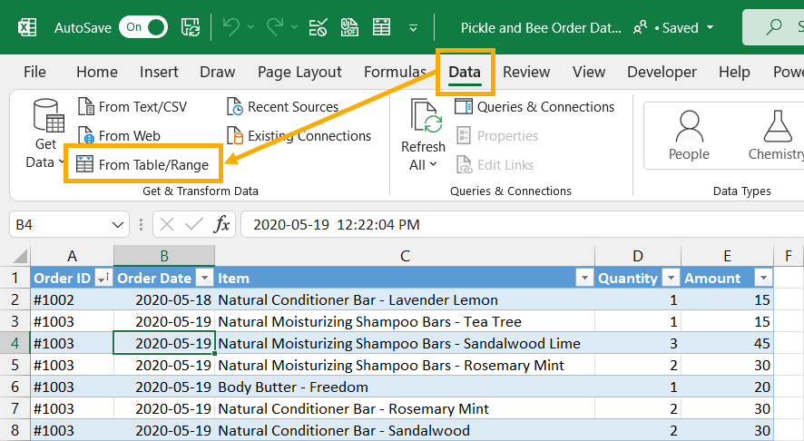The image size is (804, 441).
Task: Click 'Natural Conditioner Bar - Lavender Lemon' cell
Action: [x=405, y=299]
